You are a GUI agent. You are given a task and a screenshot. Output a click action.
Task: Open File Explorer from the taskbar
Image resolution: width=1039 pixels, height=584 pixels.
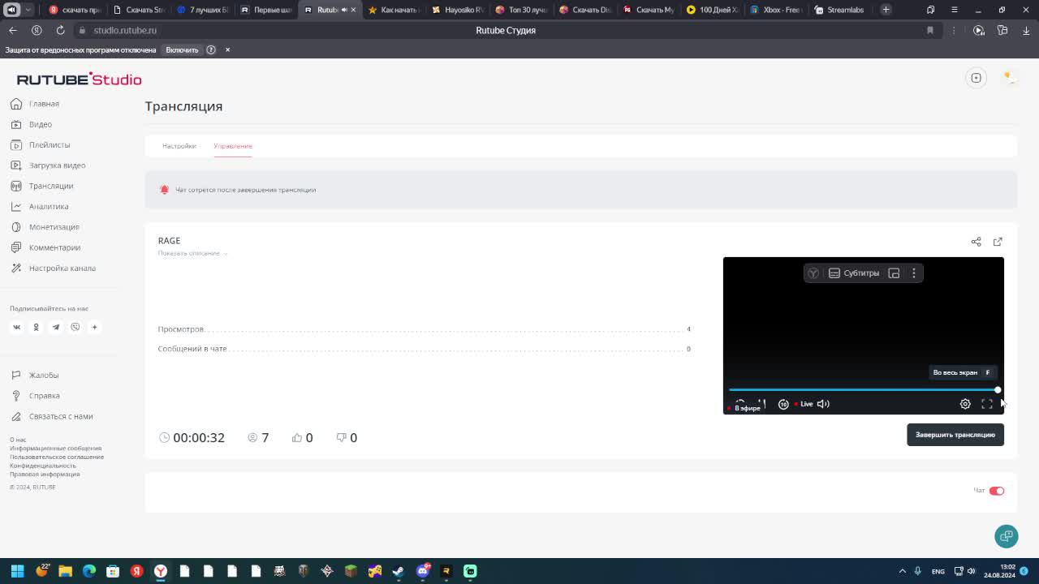point(65,571)
